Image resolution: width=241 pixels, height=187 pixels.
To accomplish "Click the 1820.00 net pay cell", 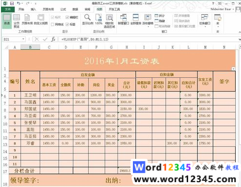I will 205,109.
